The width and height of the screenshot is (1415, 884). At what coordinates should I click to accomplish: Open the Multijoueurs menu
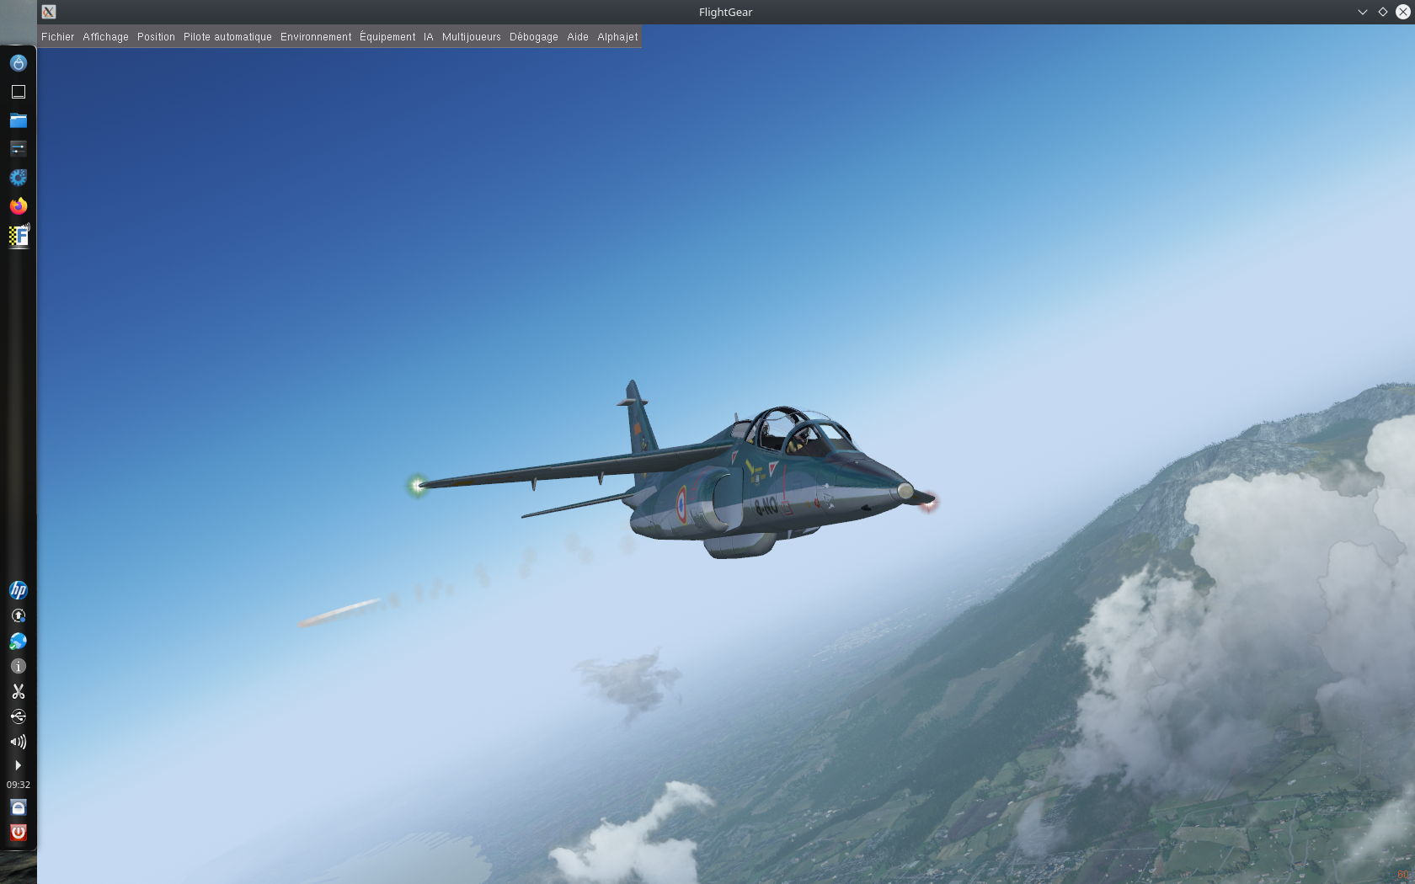click(472, 37)
